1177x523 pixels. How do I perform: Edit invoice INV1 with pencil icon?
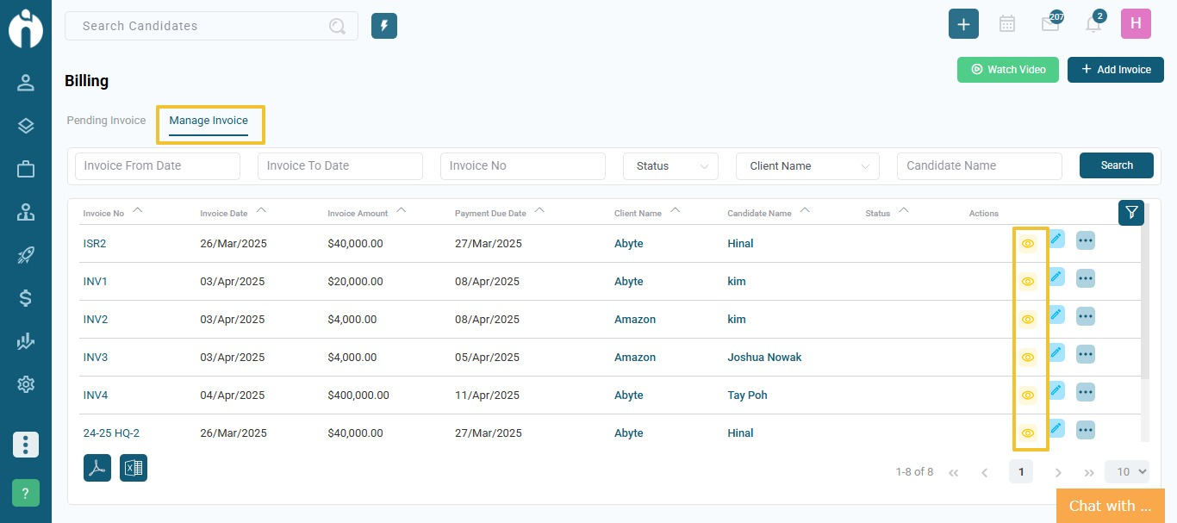(1056, 277)
